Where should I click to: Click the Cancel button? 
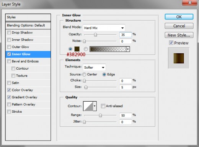click(179, 26)
